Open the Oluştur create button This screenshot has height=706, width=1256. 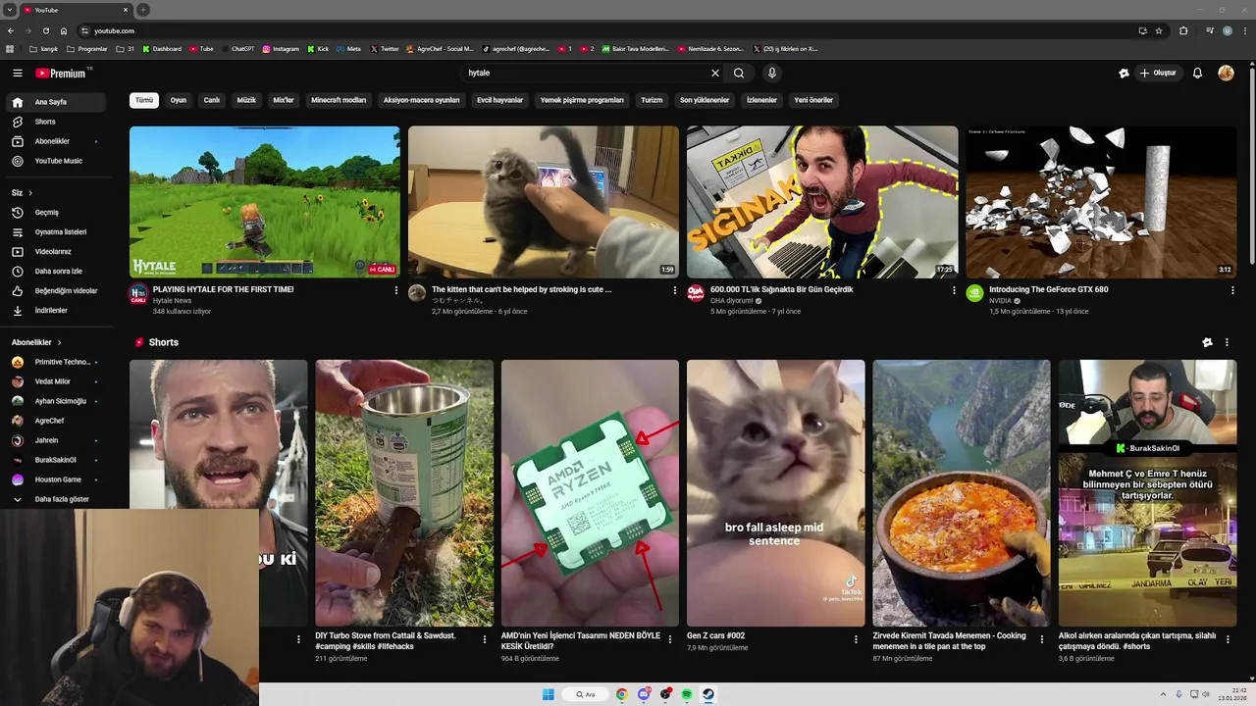pos(1158,73)
